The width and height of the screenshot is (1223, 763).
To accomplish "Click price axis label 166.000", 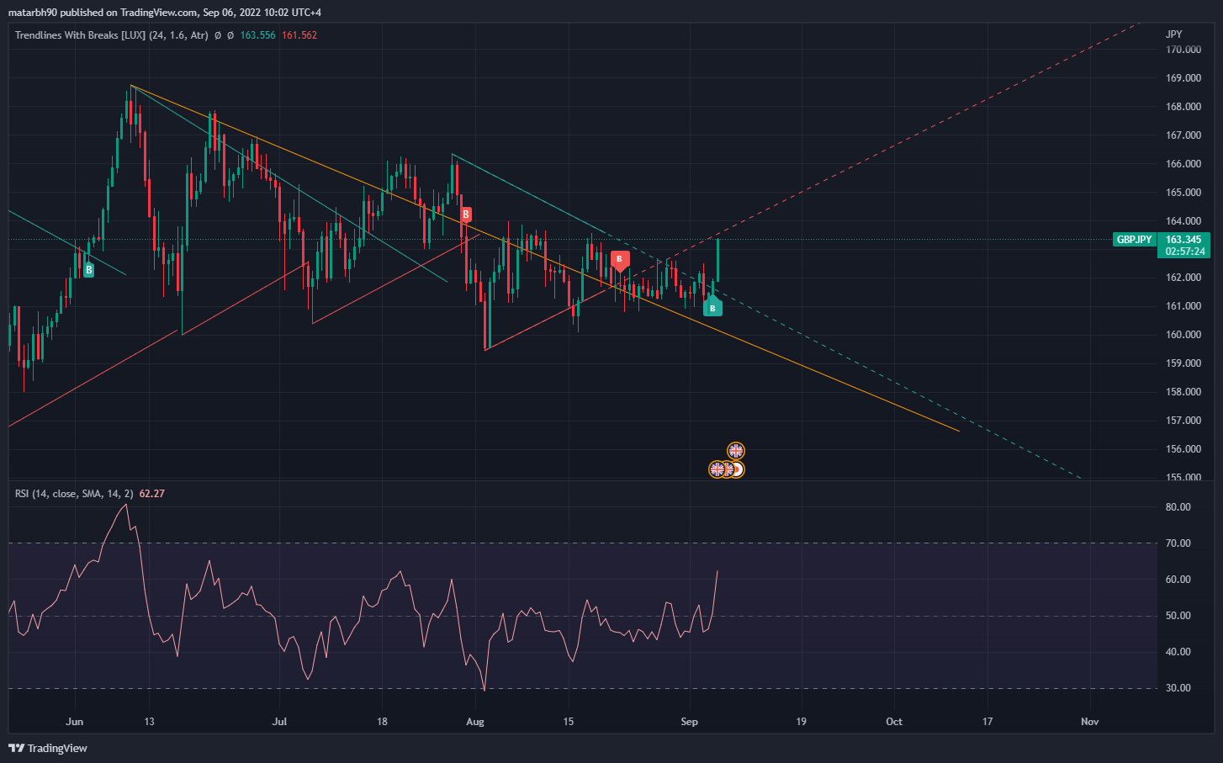I will [x=1183, y=164].
